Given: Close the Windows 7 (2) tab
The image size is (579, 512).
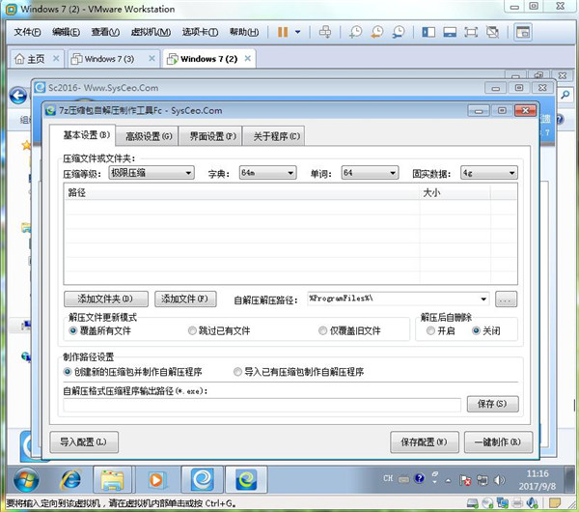Looking at the screenshot, I should 248,58.
